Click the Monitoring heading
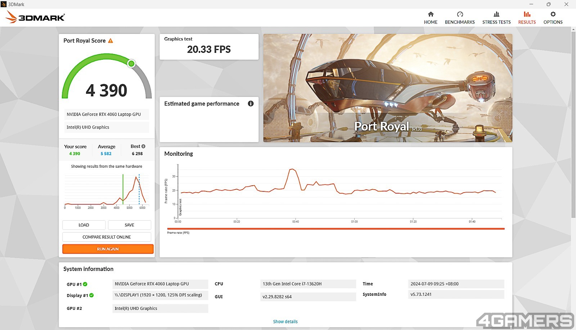Image resolution: width=576 pixels, height=330 pixels. tap(179, 154)
